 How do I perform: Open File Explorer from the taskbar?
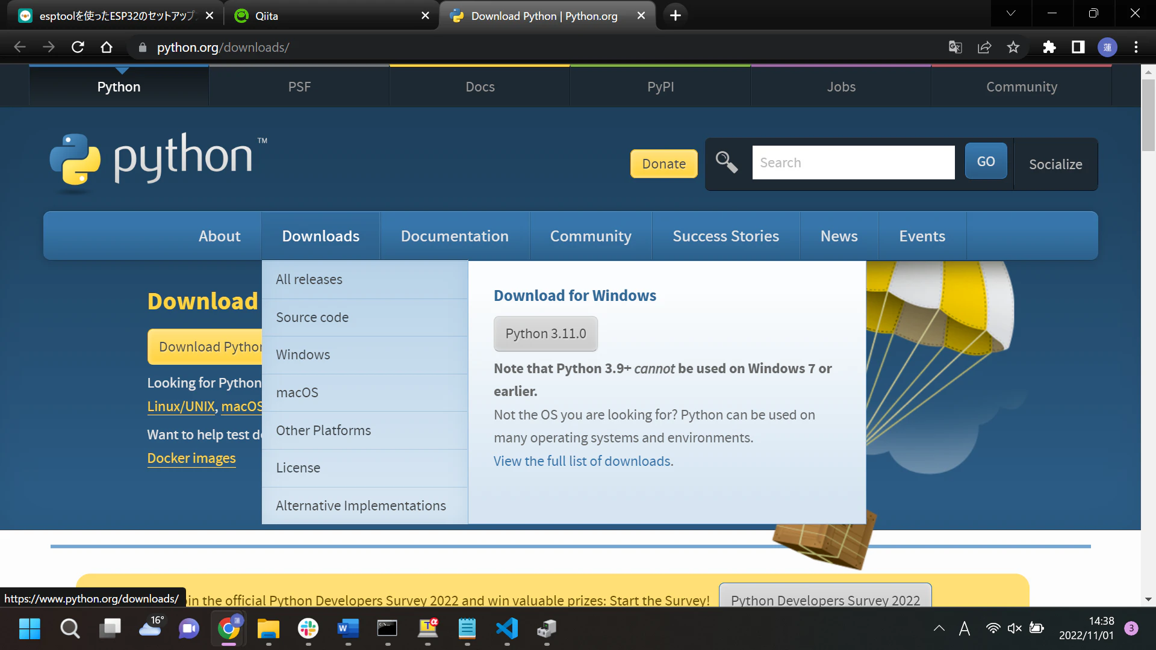pyautogui.click(x=269, y=629)
